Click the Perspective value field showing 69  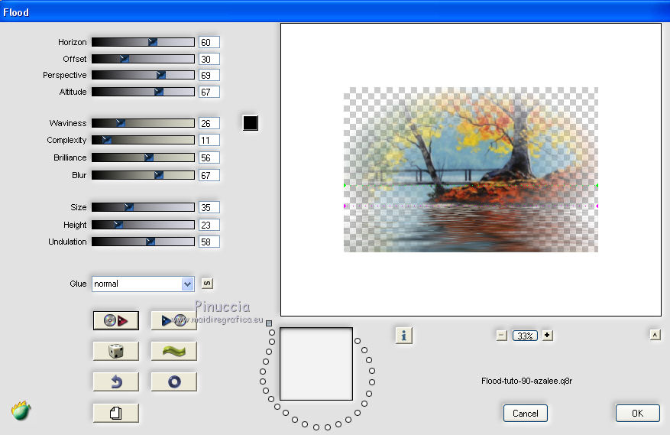point(209,75)
